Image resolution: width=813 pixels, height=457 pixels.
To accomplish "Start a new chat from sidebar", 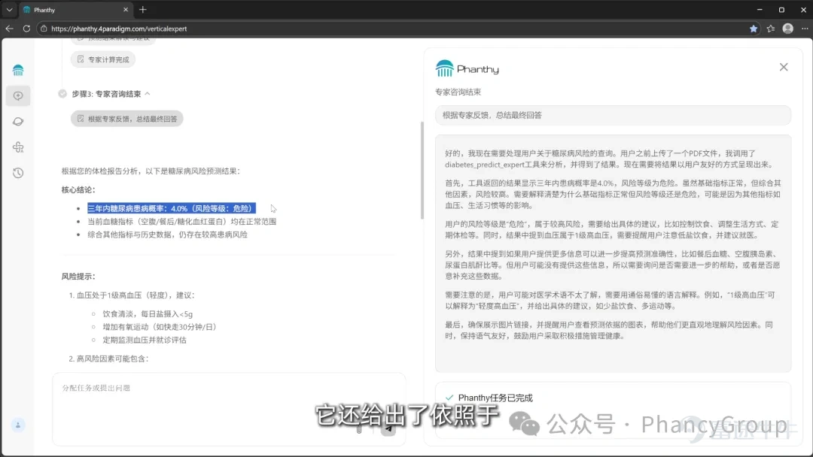I will 18,95.
